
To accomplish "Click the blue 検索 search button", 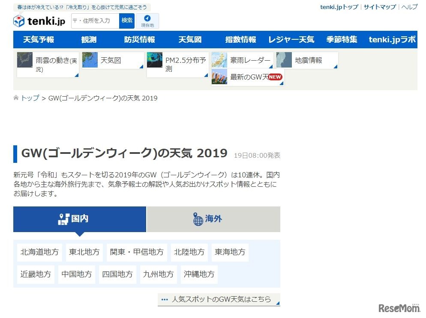I will pos(127,20).
